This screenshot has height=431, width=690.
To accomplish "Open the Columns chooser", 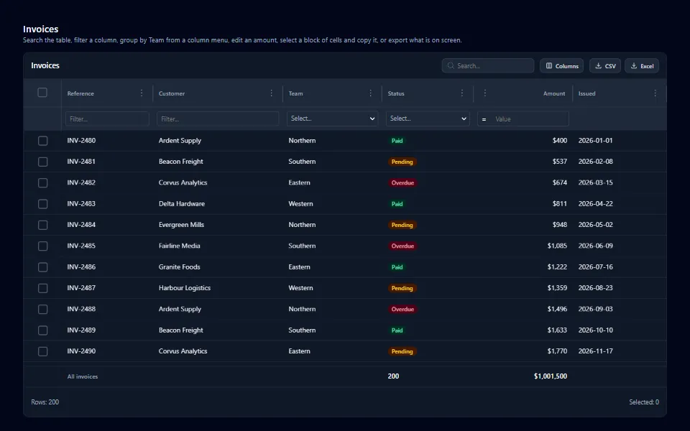I will pyautogui.click(x=561, y=65).
